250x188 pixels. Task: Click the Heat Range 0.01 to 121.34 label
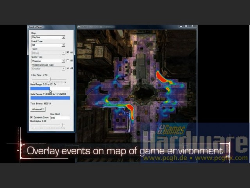point(43,85)
